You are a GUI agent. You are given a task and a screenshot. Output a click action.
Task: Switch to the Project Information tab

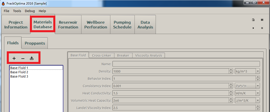pos(16,25)
